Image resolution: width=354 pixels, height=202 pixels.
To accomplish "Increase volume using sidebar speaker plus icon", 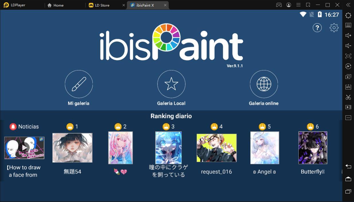I will click(x=348, y=35).
